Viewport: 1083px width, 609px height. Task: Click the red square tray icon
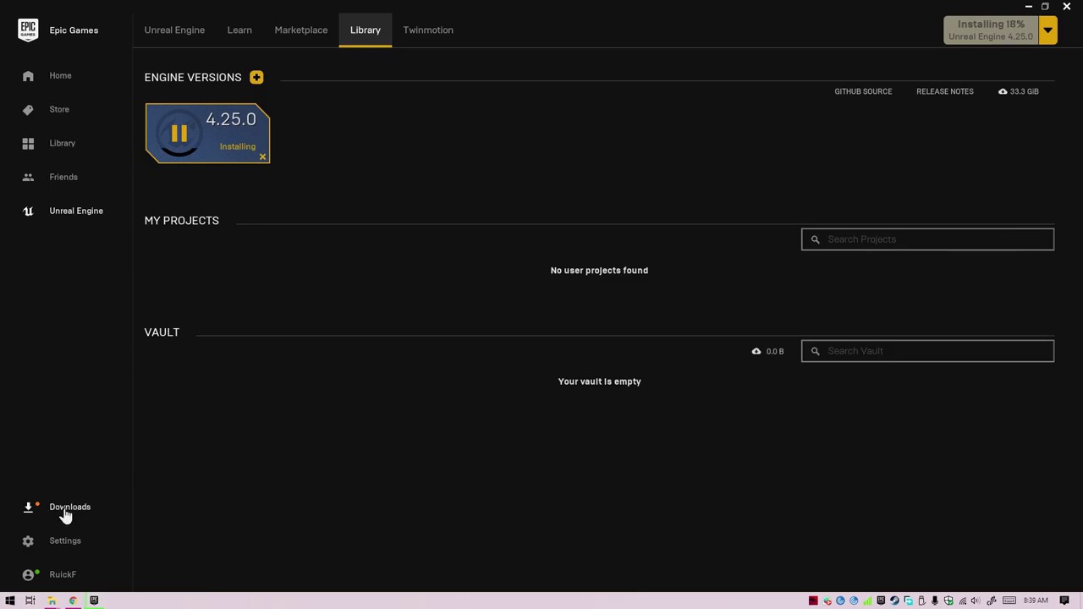click(x=813, y=601)
